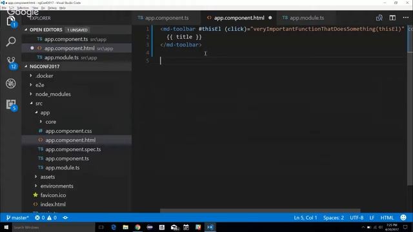Click the Task View taskbar icon
The height and width of the screenshot is (232, 413).
click(x=101, y=227)
